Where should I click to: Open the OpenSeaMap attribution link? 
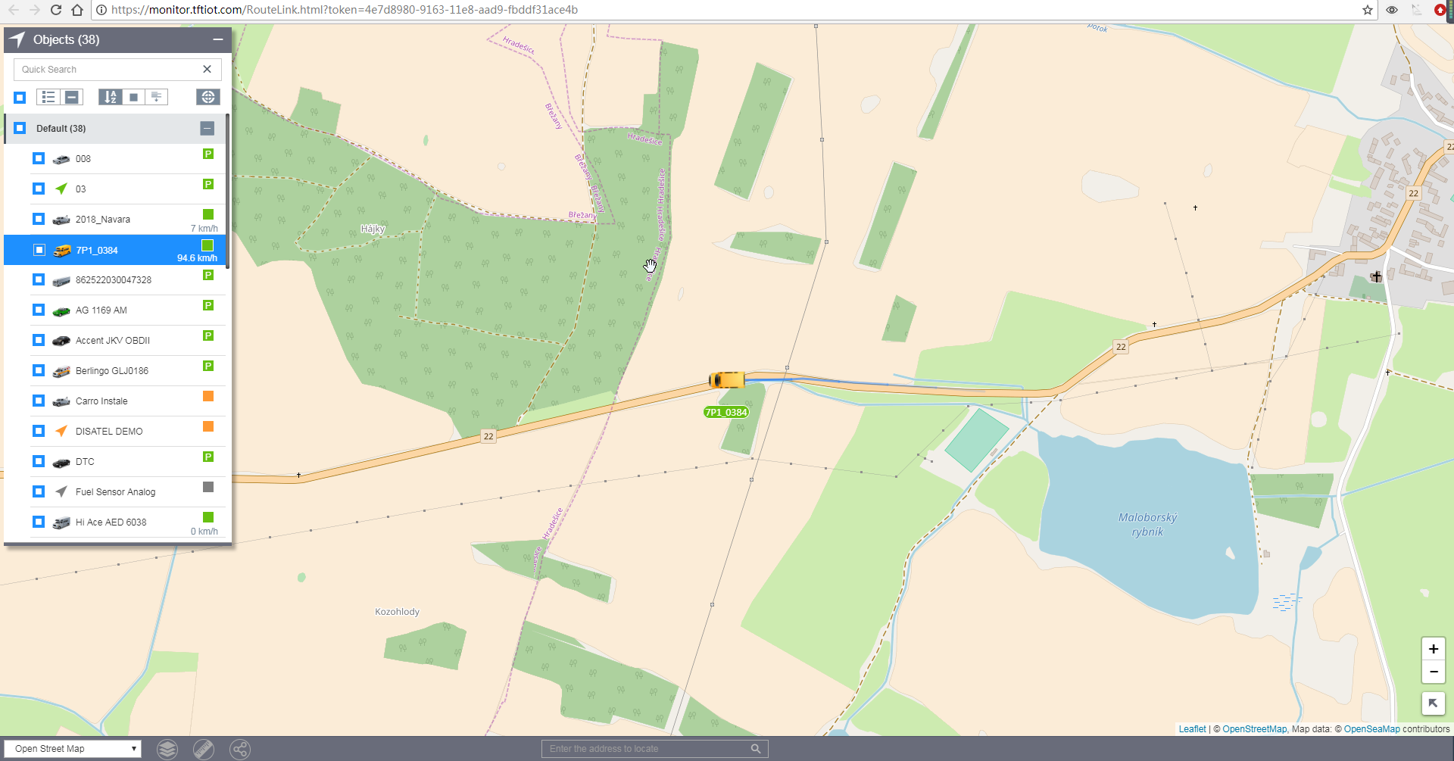(x=1371, y=729)
